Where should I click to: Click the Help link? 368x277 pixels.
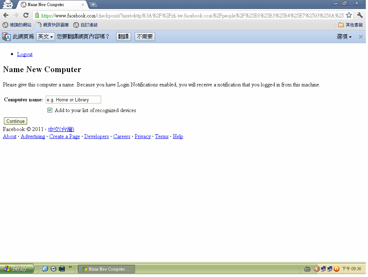(x=178, y=136)
